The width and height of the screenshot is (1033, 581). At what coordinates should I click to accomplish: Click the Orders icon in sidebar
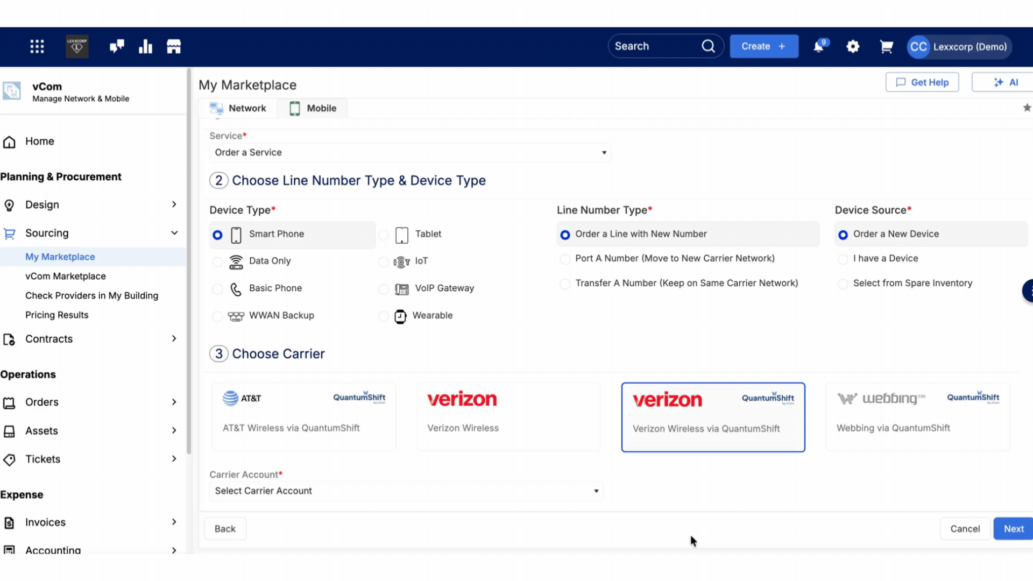pos(9,402)
